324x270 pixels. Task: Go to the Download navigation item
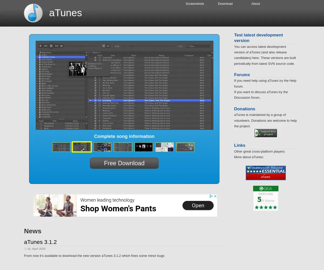[225, 4]
